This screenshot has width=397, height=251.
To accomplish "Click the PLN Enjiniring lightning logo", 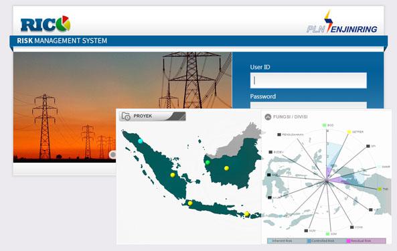I will tap(329, 21).
